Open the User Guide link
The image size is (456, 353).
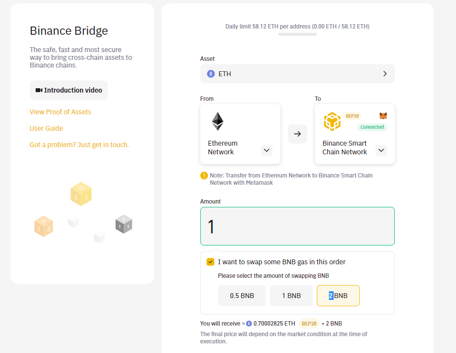pyautogui.click(x=46, y=128)
